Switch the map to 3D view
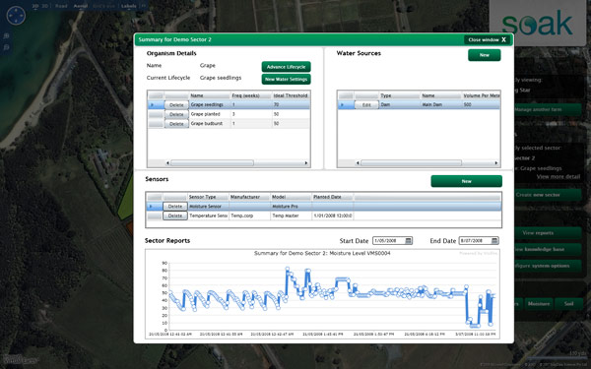 [x=45, y=6]
